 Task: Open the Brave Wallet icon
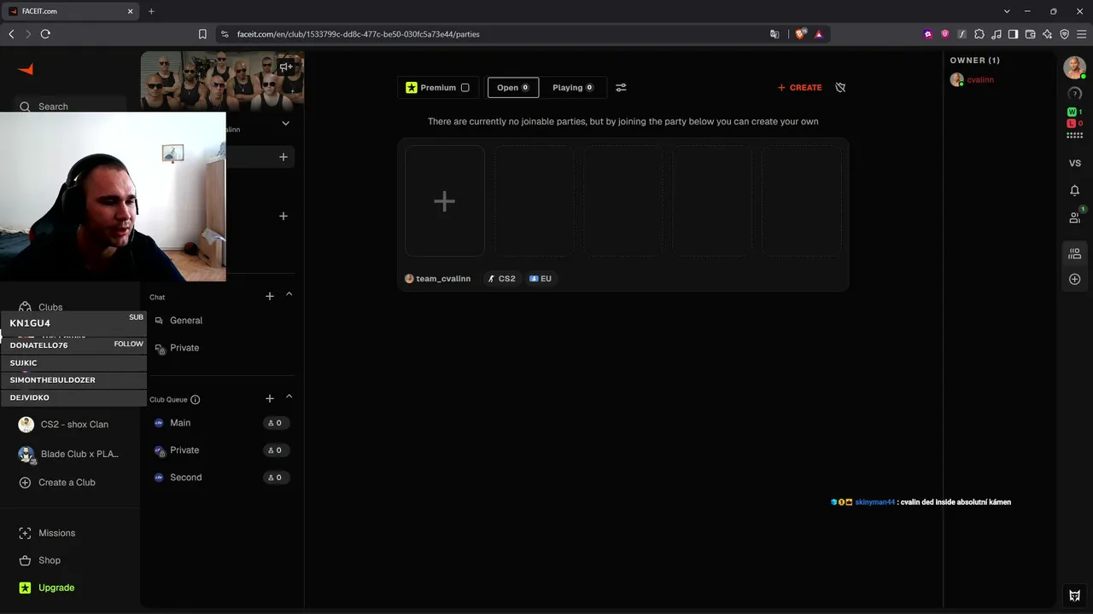click(x=1030, y=34)
